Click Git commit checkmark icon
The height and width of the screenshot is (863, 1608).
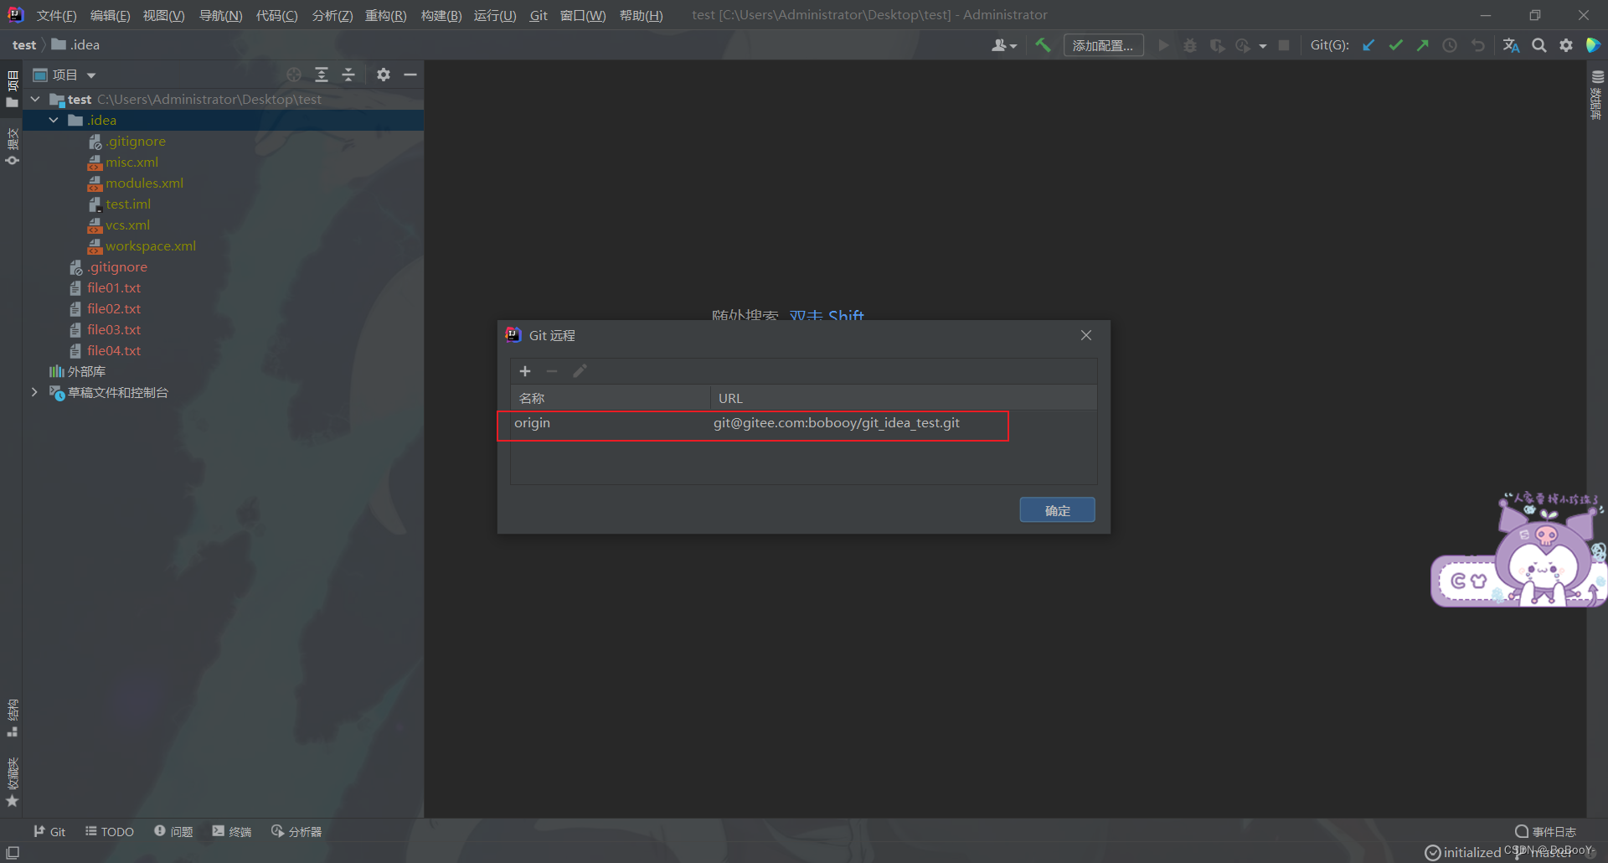pyautogui.click(x=1396, y=45)
